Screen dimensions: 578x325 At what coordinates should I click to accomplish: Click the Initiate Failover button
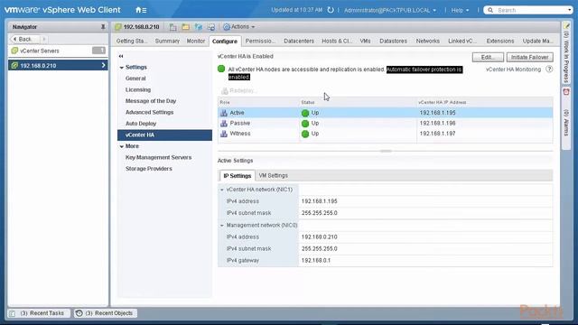[530, 57]
